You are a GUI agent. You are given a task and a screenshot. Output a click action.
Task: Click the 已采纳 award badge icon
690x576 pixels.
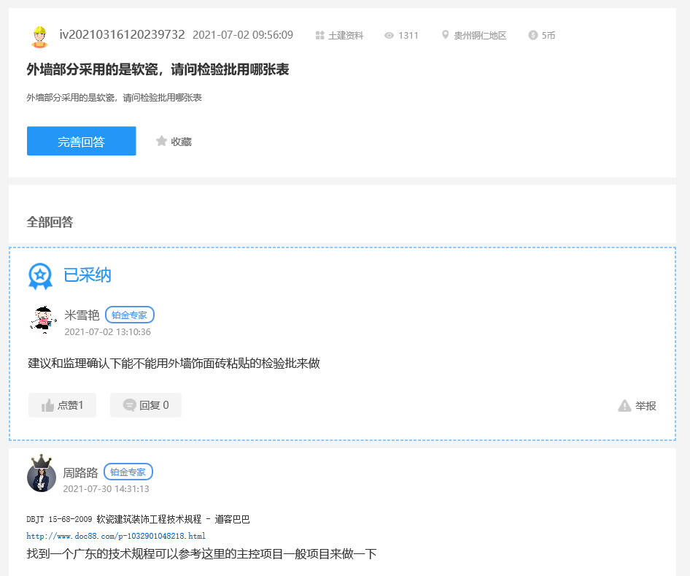pos(40,276)
